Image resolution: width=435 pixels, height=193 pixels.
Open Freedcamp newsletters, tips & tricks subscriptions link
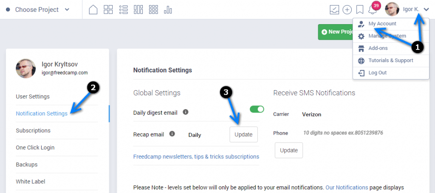(x=196, y=157)
